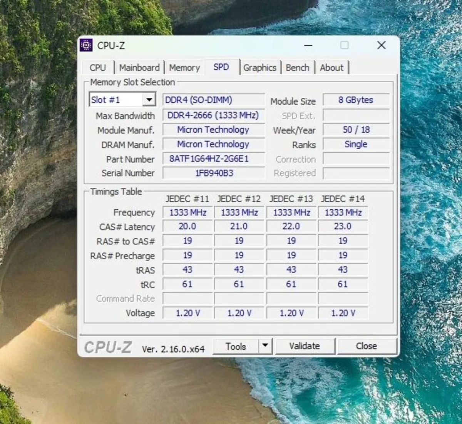This screenshot has width=462, height=424.
Task: Click the Validate button
Action: click(305, 346)
